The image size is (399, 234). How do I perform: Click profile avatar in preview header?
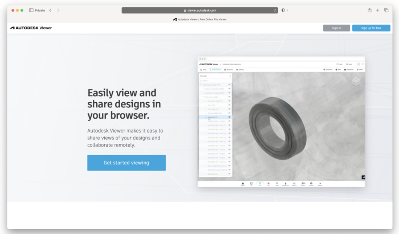358,64
